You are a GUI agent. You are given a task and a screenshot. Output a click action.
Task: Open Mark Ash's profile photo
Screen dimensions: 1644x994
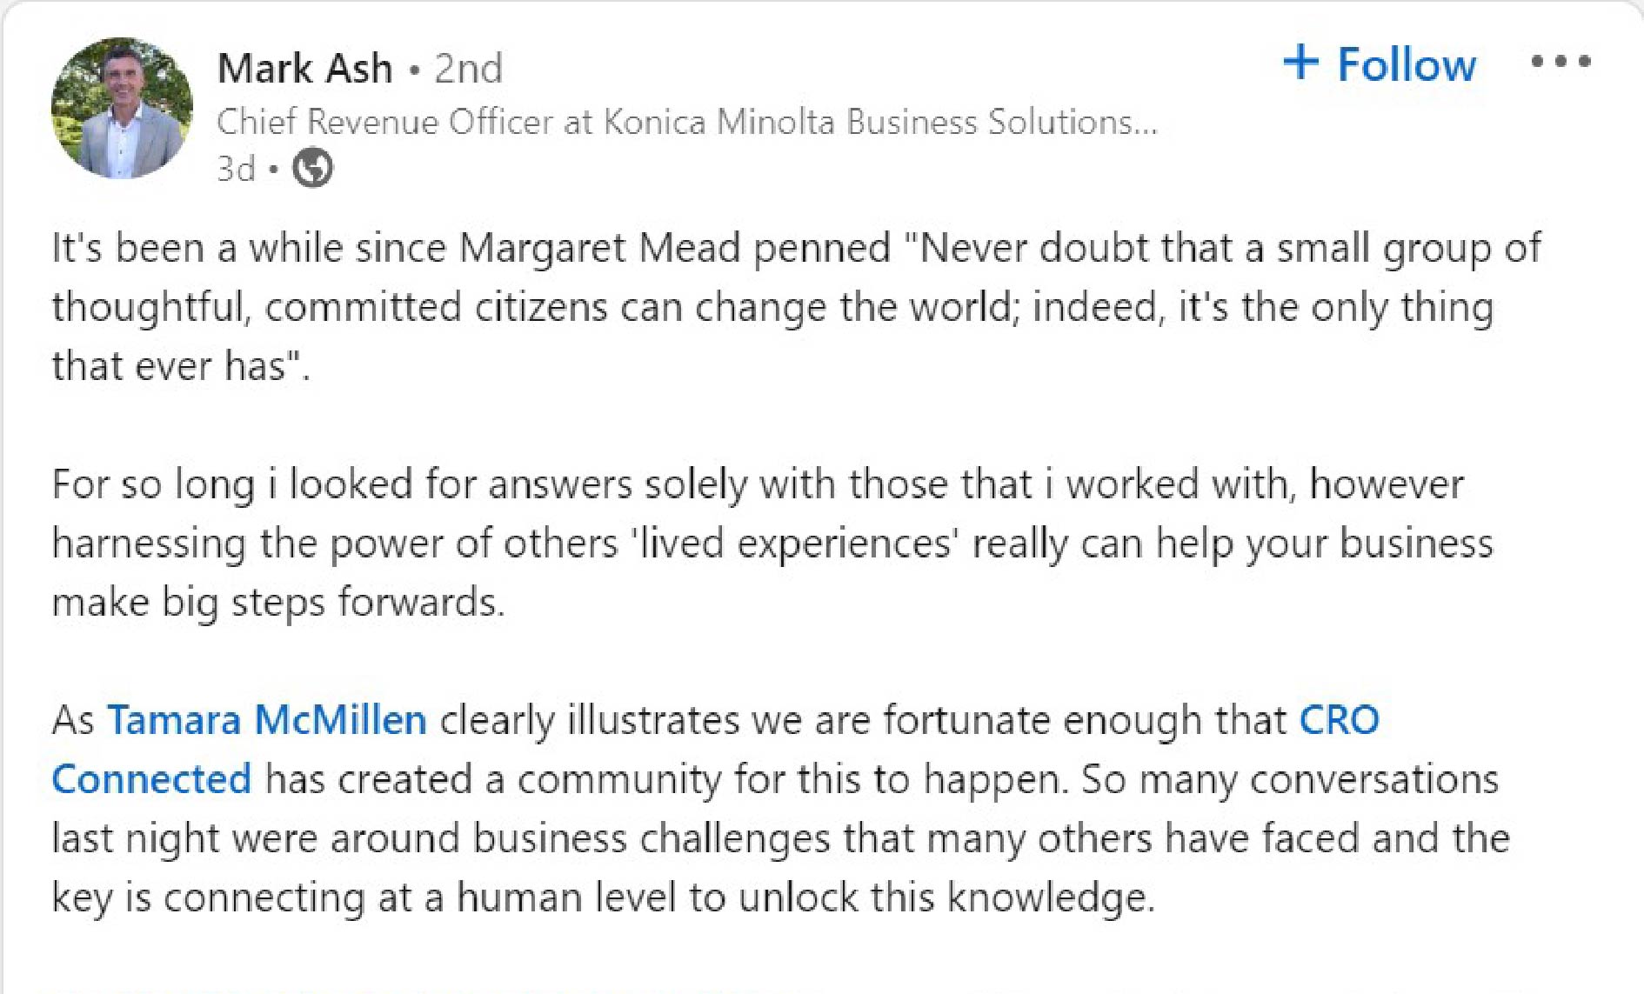[122, 108]
